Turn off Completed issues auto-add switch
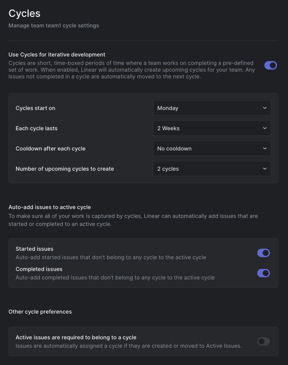 [x=263, y=273]
